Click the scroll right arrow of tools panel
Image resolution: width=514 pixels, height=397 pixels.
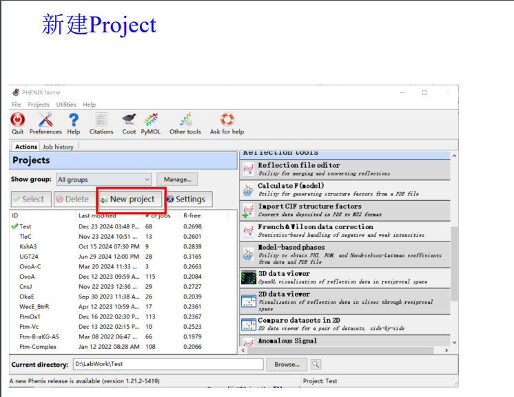click(446, 350)
